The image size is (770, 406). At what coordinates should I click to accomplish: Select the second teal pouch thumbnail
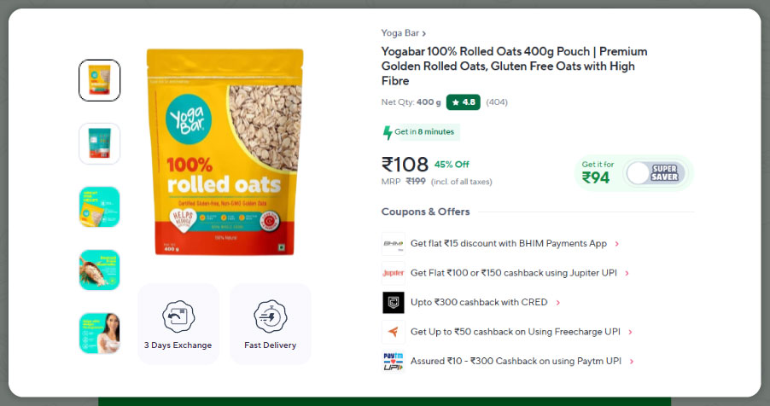point(100,143)
